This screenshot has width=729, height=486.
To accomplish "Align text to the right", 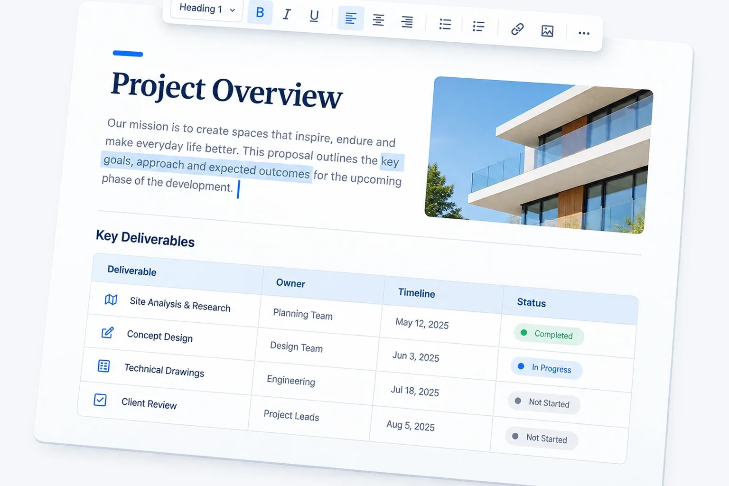I will coord(407,22).
